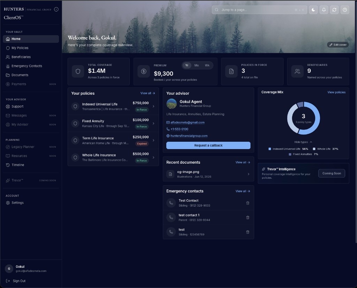Open Settings in the Account section
This screenshot has width=357, height=288.
(31, 203)
